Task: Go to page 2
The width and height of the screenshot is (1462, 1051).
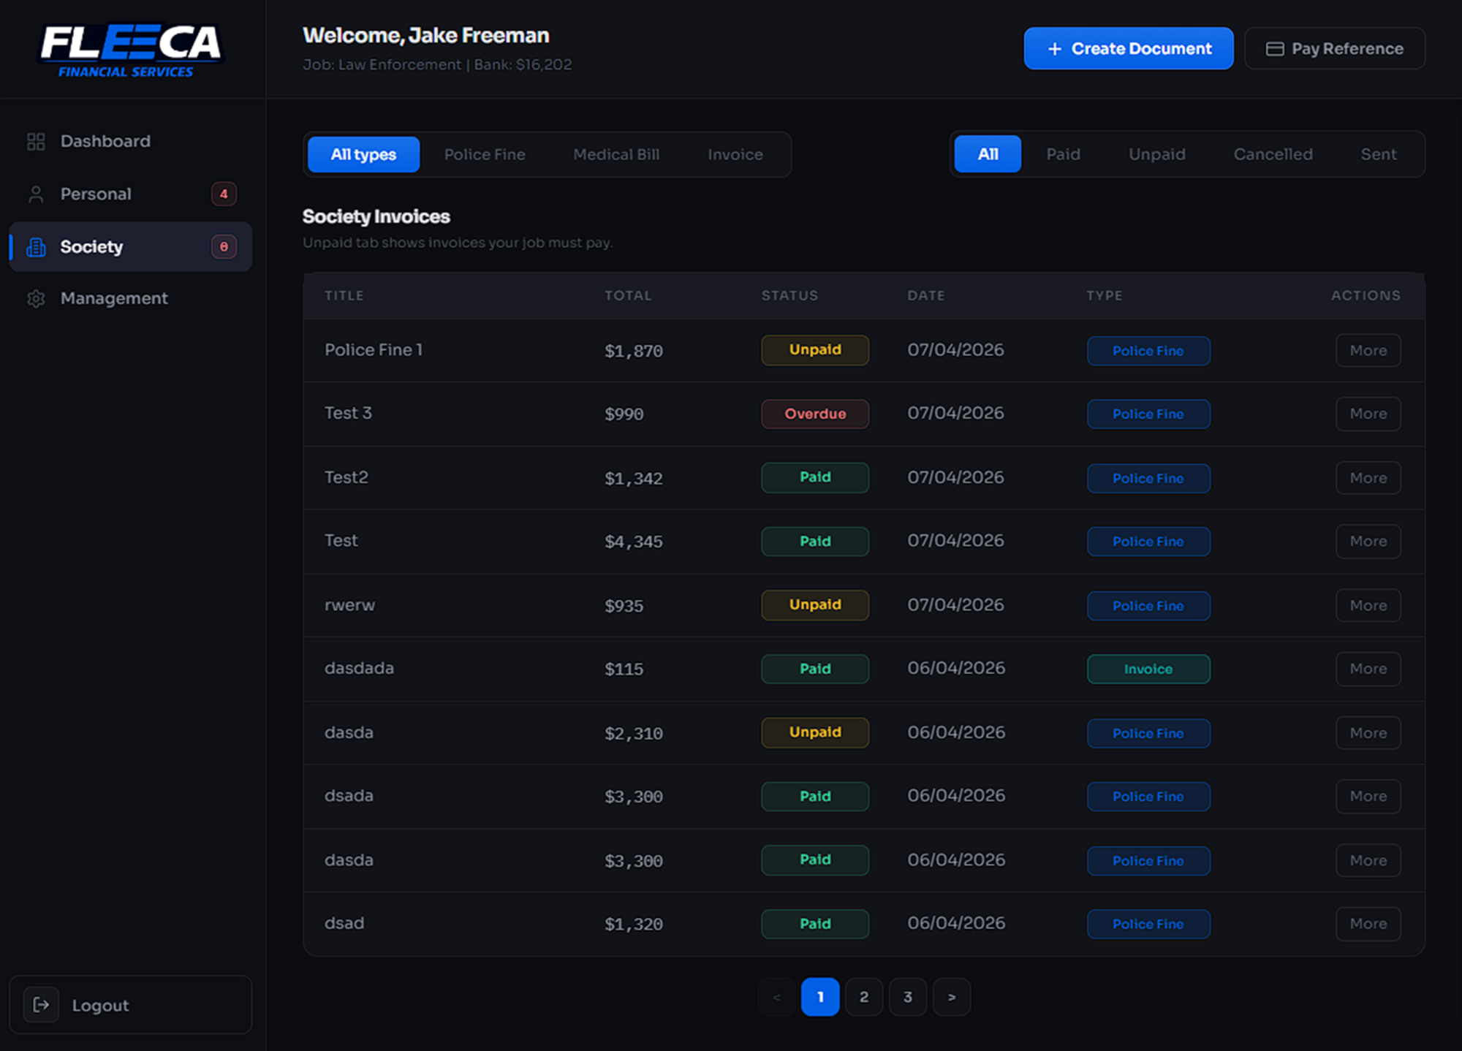Action: tap(864, 997)
